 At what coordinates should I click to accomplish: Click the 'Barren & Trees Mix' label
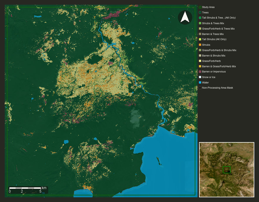coord(213,34)
